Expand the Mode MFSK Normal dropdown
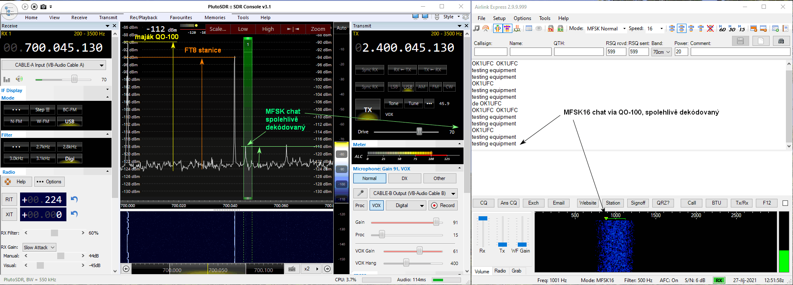This screenshot has height=285, width=793. coord(624,29)
